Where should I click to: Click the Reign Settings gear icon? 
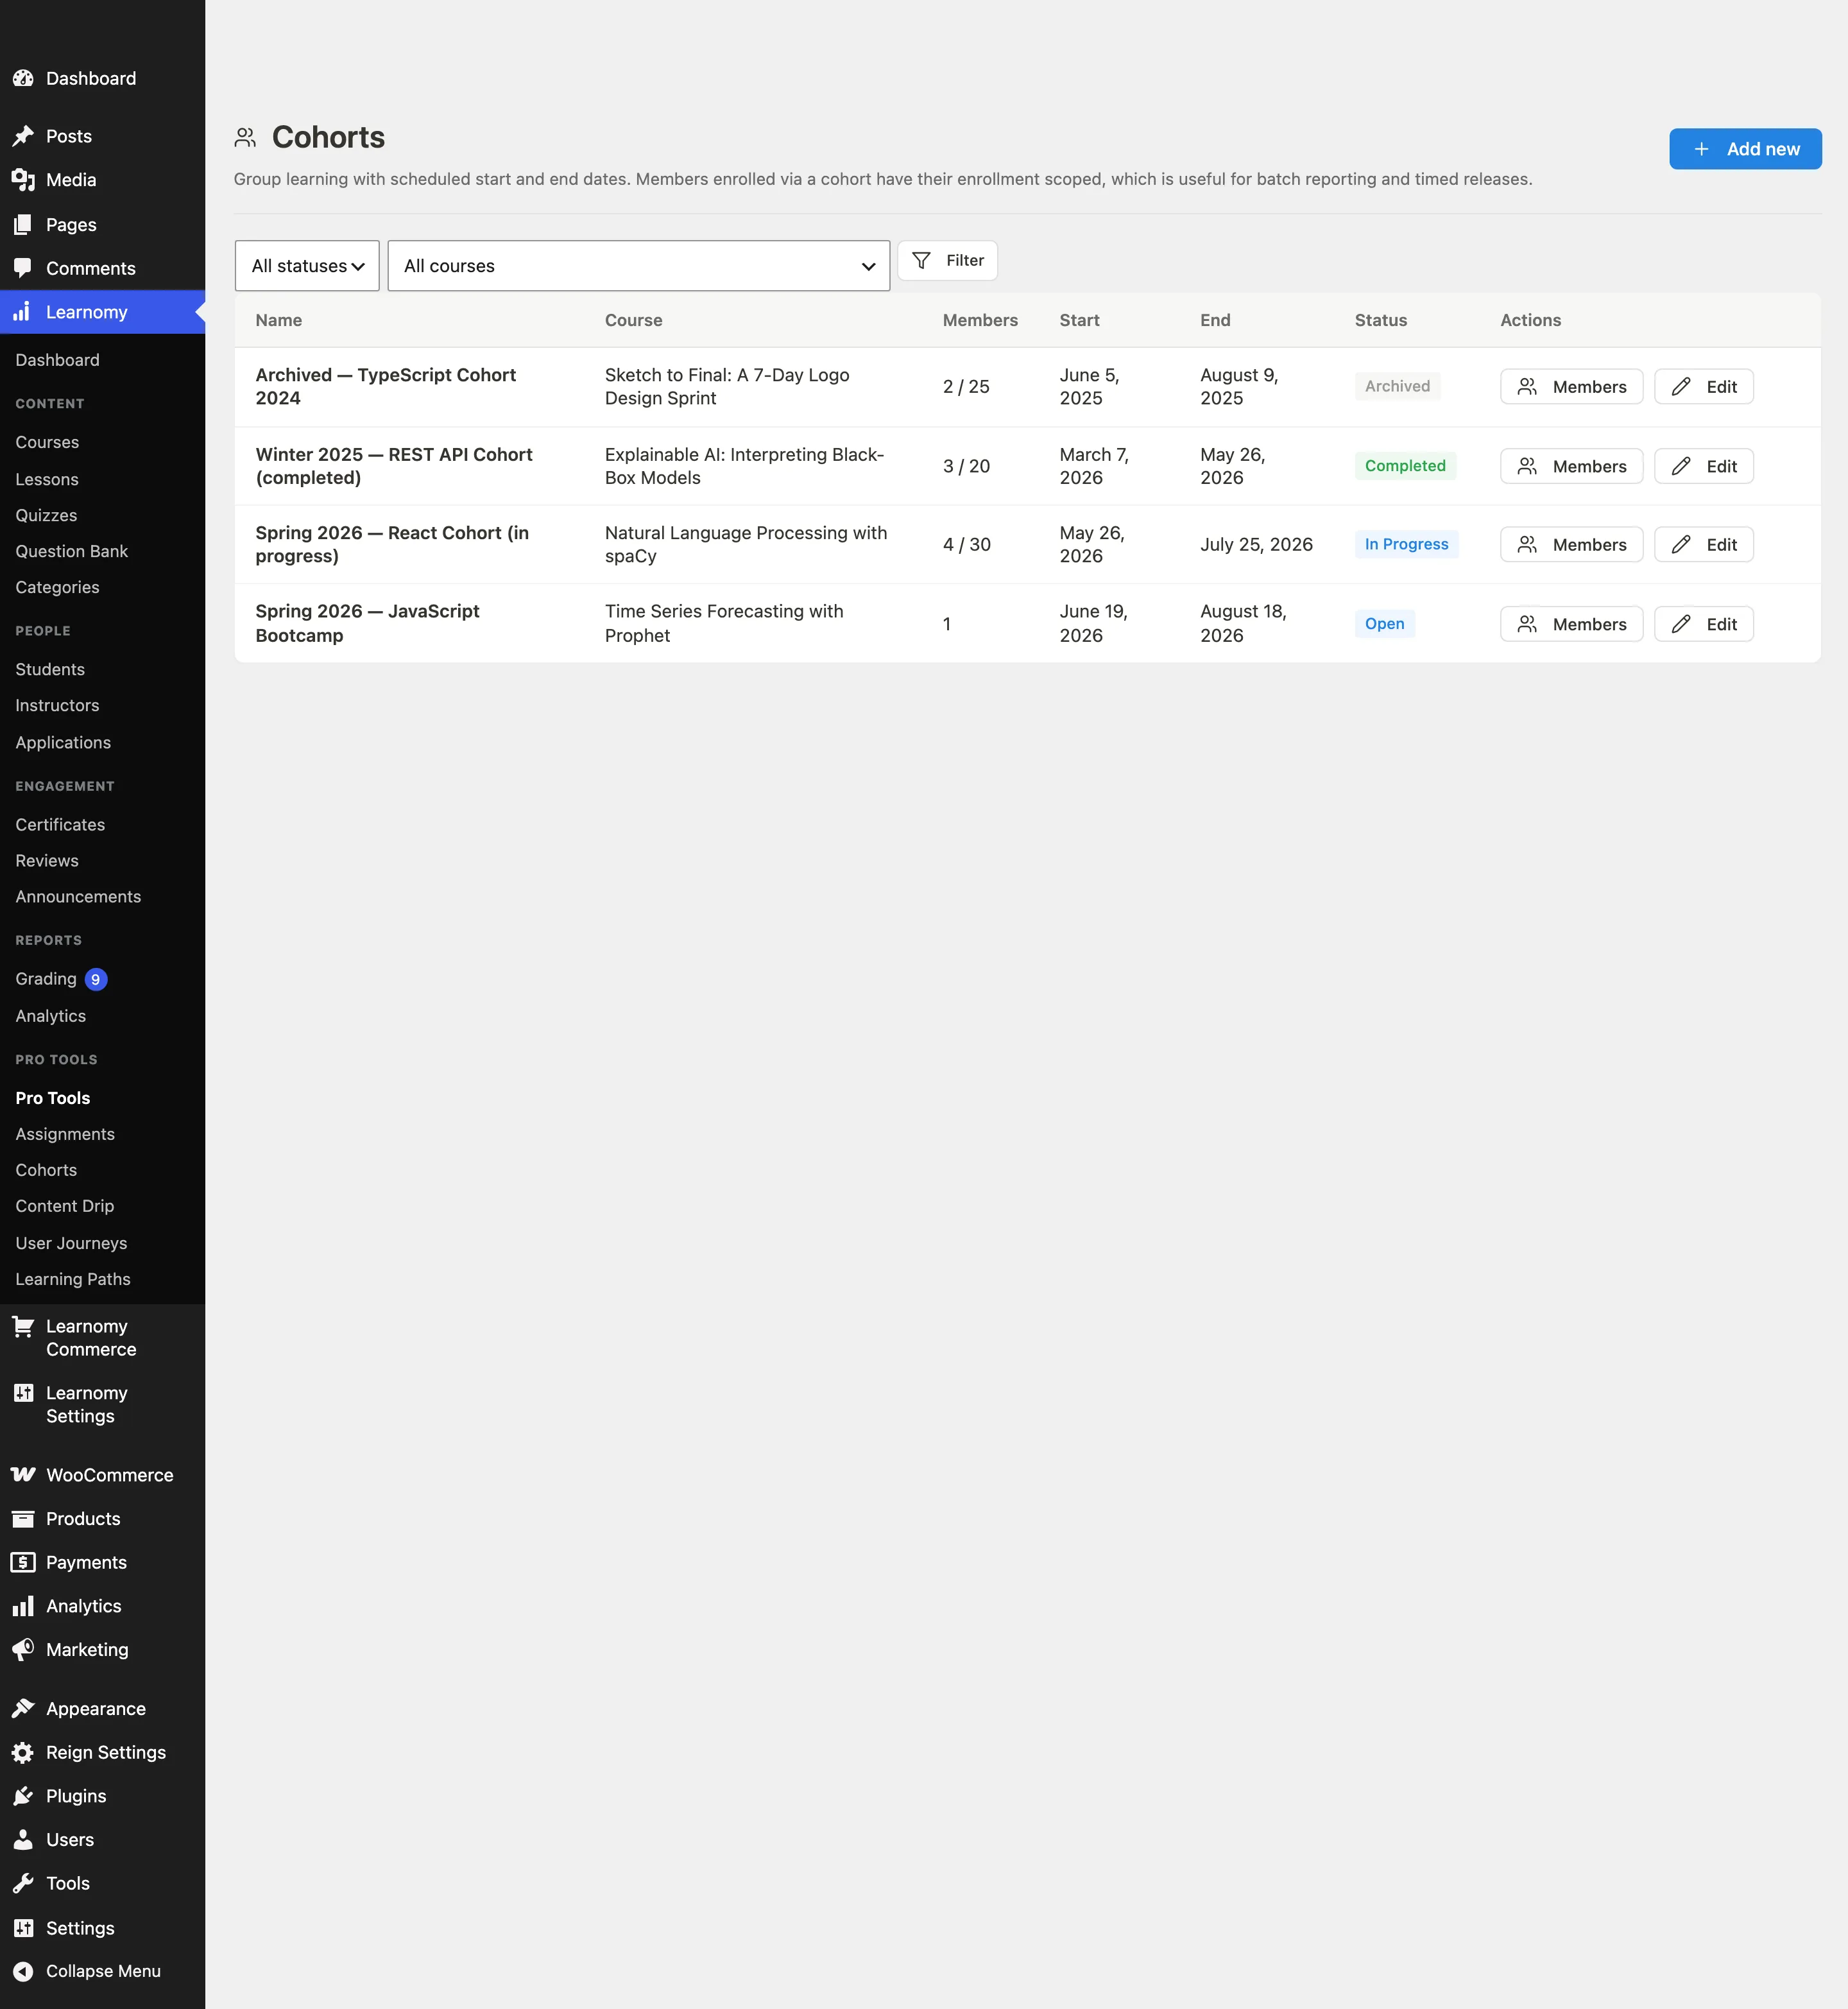click(23, 1753)
